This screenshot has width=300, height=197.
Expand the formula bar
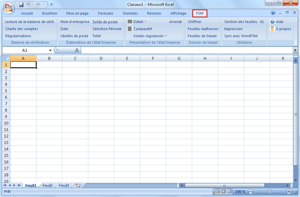pos(295,50)
